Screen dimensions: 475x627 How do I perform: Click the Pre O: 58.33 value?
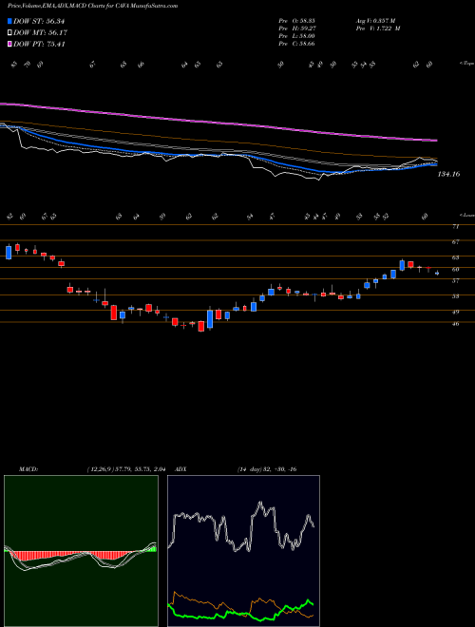[296, 21]
